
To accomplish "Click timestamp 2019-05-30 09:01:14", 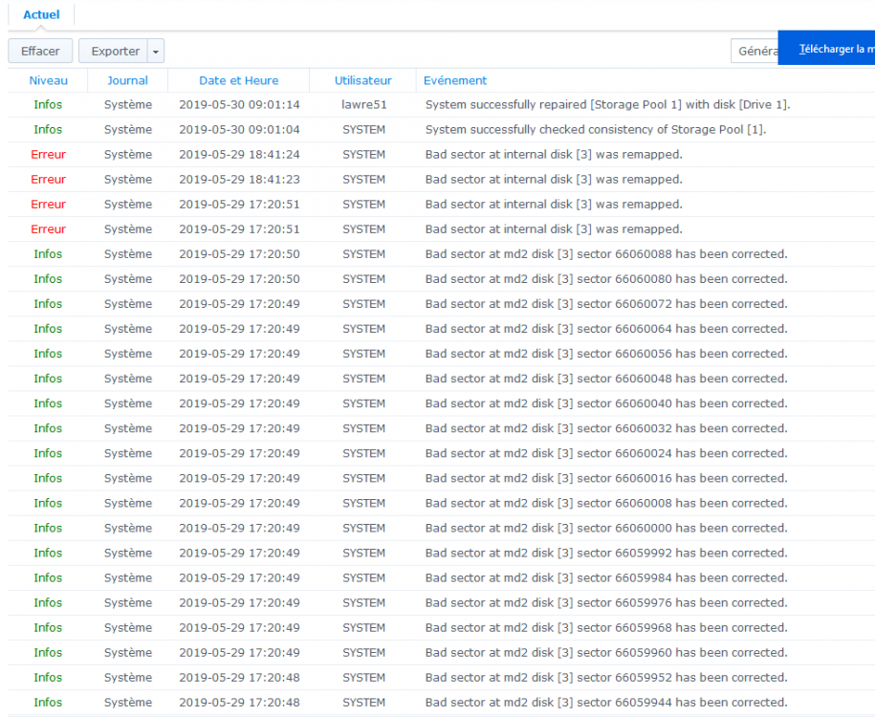I will (x=239, y=105).
